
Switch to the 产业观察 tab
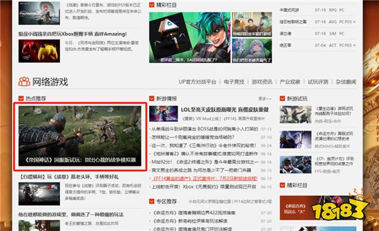click(x=290, y=82)
